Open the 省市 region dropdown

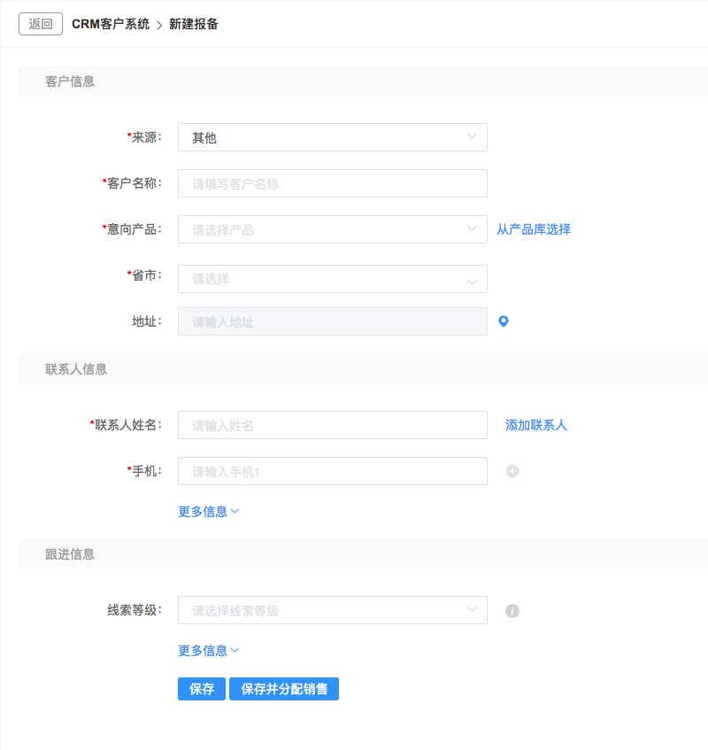pyautogui.click(x=332, y=279)
